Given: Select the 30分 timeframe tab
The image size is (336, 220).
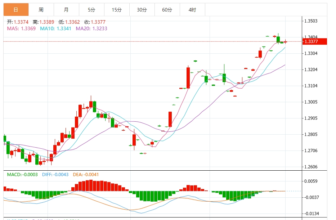Looking at the screenshot, I should coord(142,10).
